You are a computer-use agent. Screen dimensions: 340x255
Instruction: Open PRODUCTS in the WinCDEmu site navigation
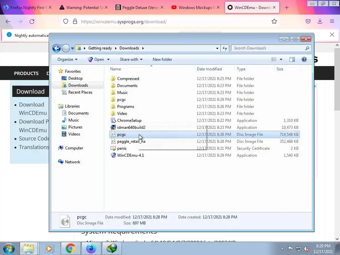(x=26, y=73)
